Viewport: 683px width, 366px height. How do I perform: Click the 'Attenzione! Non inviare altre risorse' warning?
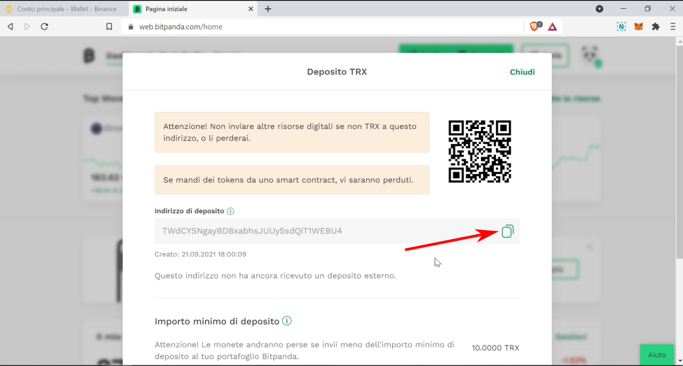click(292, 132)
